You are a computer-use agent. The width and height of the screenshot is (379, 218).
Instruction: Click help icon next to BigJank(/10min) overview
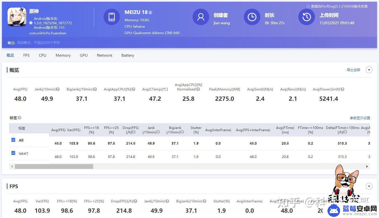(95, 89)
